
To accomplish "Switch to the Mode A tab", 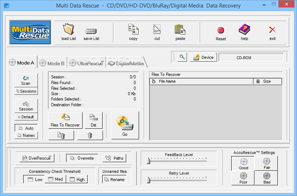I will 22,63.
